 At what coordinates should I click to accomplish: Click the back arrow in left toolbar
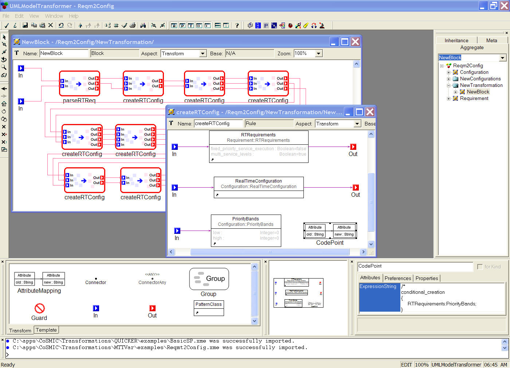click(x=4, y=89)
